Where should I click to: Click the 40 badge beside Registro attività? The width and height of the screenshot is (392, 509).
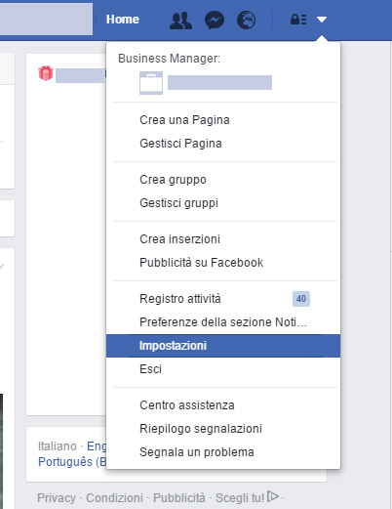click(301, 299)
